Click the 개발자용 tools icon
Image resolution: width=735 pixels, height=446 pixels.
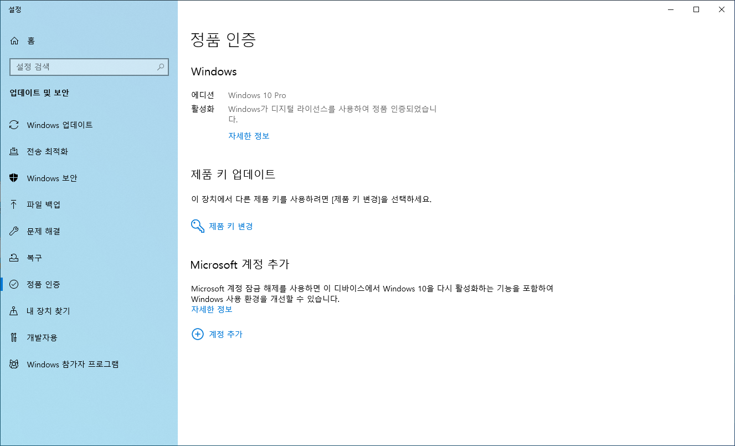tap(14, 337)
